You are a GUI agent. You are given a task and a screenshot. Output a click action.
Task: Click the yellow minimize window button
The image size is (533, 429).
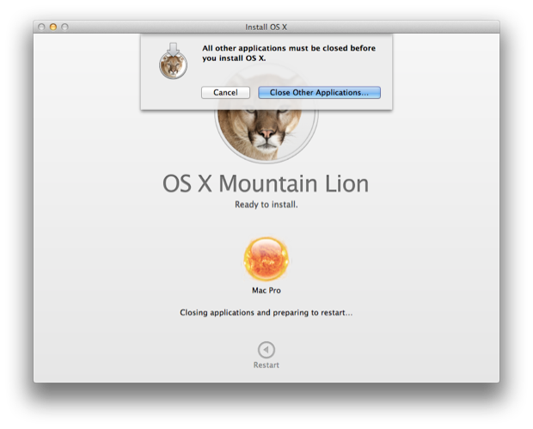[x=53, y=27]
